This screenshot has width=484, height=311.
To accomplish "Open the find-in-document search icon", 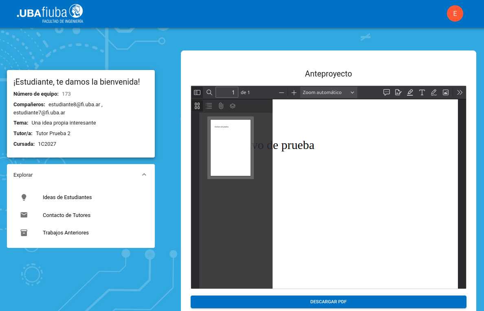I will coord(209,92).
